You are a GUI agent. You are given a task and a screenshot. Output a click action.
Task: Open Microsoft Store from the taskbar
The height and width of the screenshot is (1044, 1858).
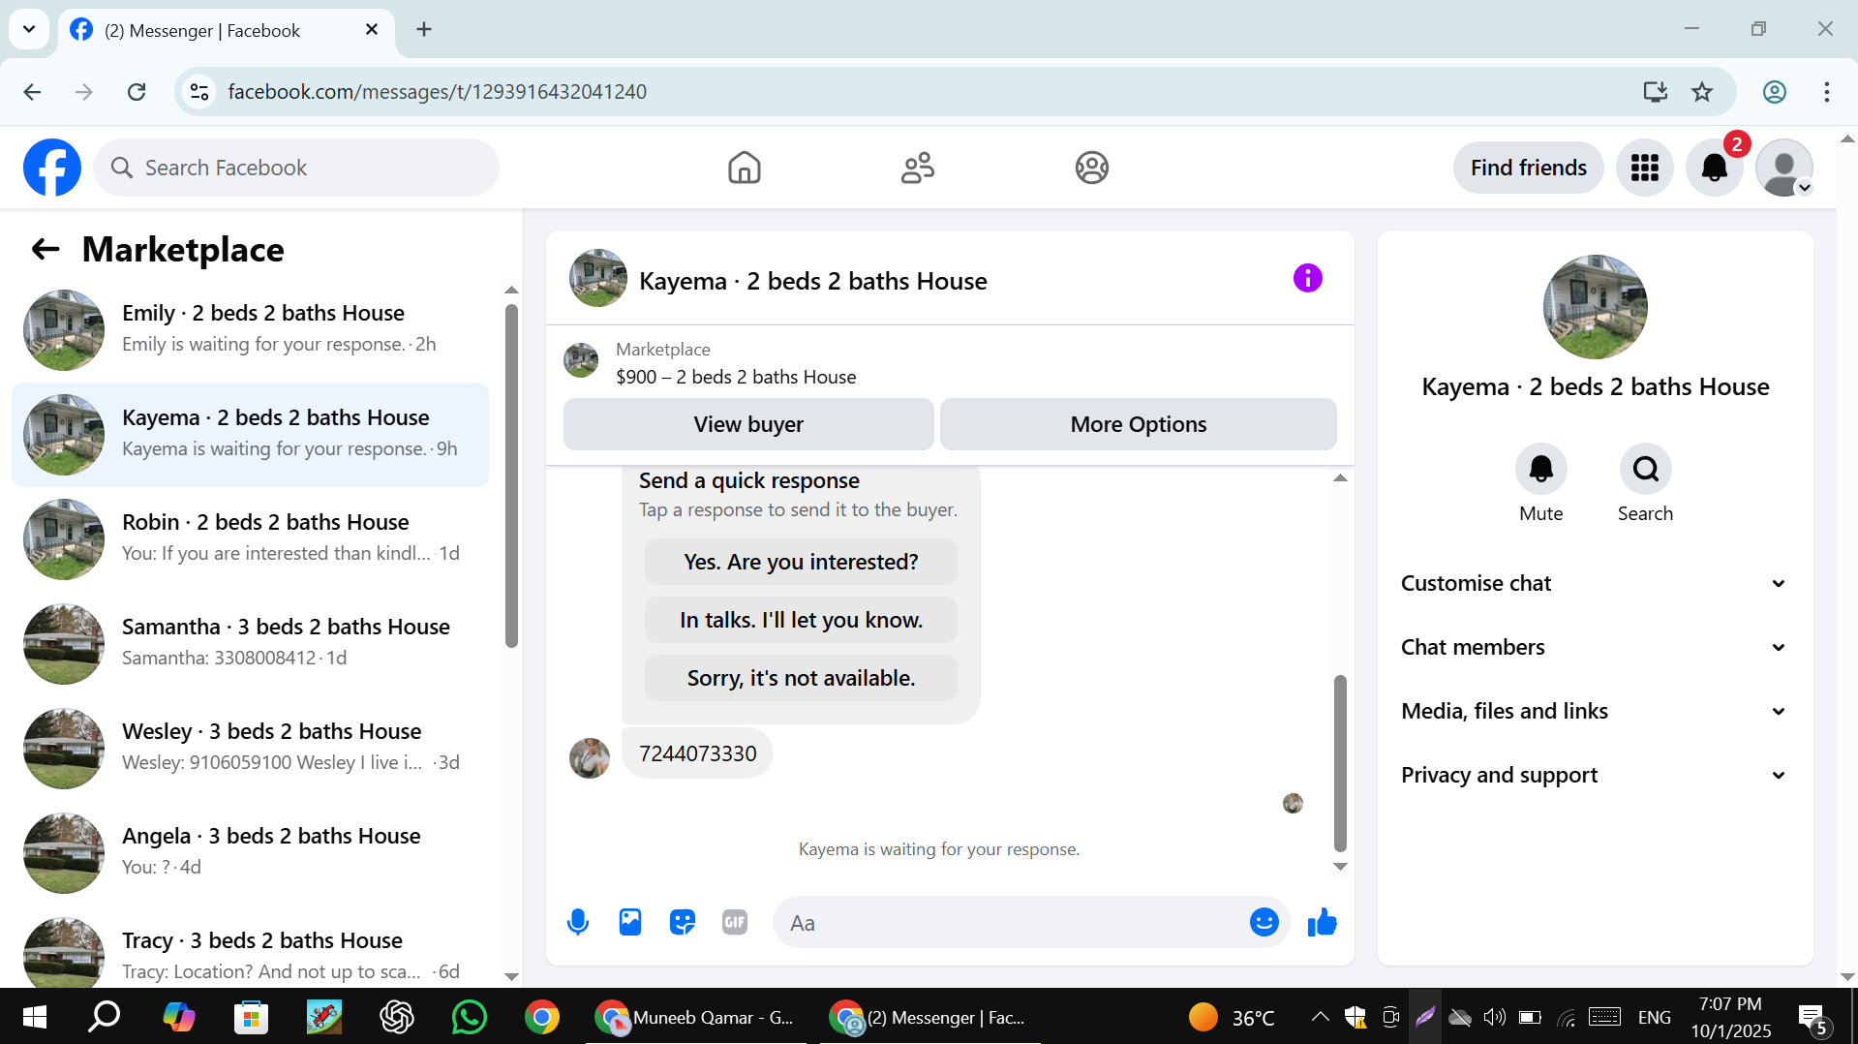coord(251,1017)
